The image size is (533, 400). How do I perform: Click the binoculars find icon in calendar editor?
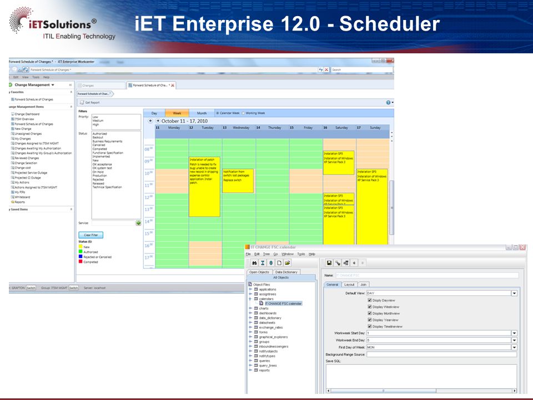[254, 263]
